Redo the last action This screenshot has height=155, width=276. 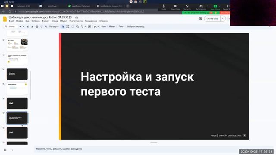[x=32, y=27]
